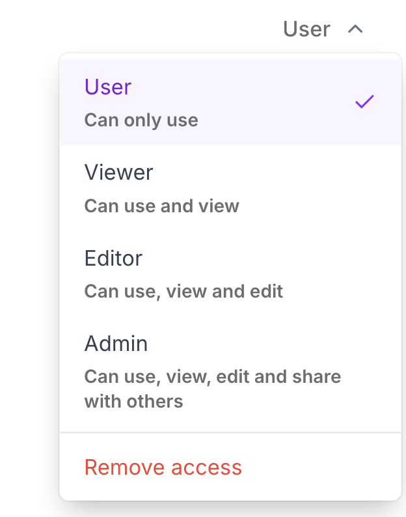Pick the Editor role option
406x517 pixels.
click(230, 273)
